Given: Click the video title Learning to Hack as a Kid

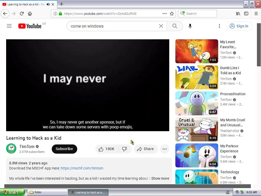Looking at the screenshot, I should click(34, 138).
